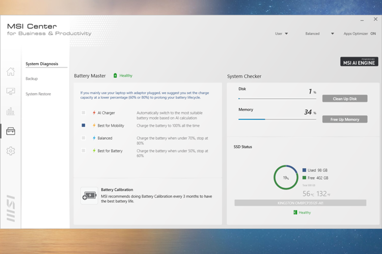Click the Best for Mobility lightning icon
This screenshot has height=254, width=382.
94,125
